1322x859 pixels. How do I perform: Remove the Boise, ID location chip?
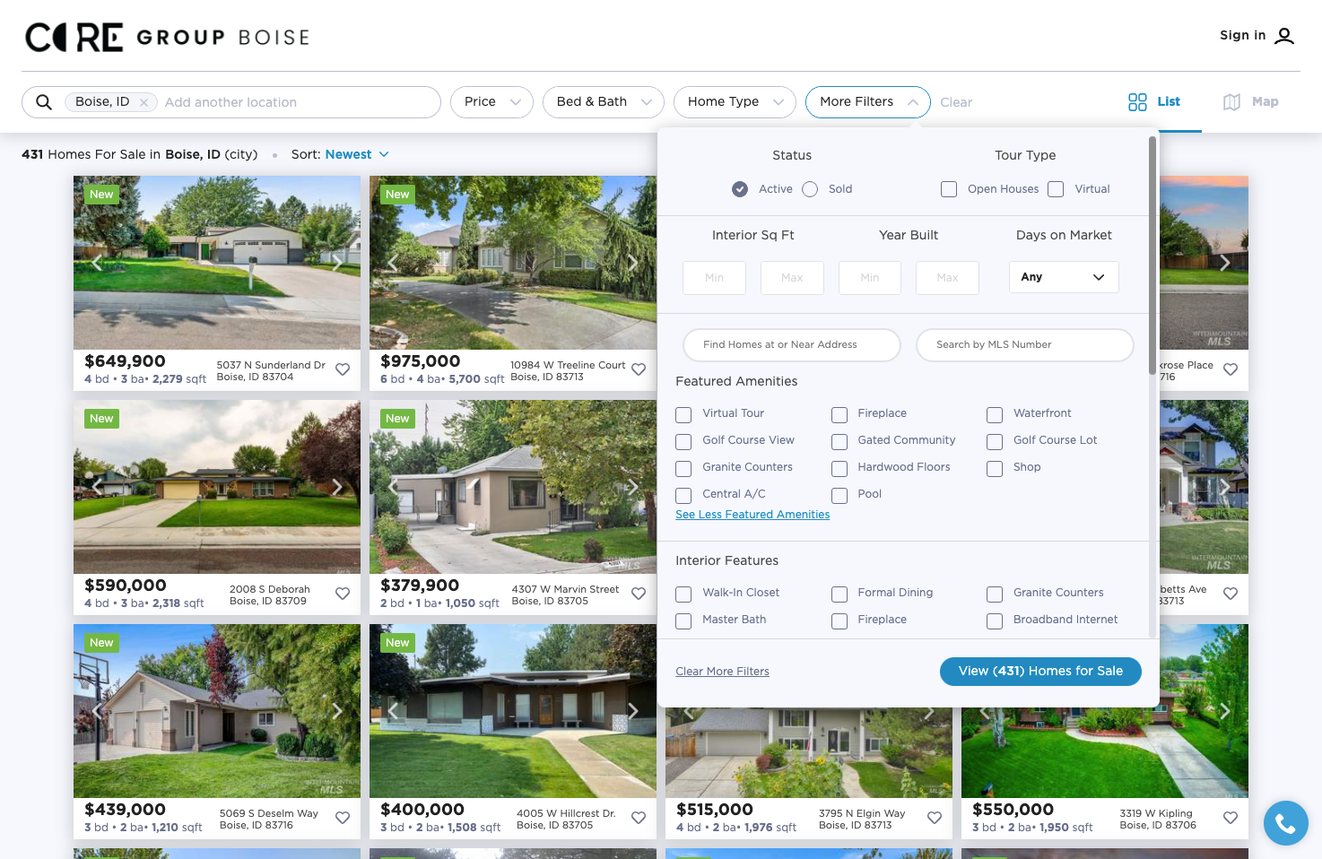tap(144, 102)
